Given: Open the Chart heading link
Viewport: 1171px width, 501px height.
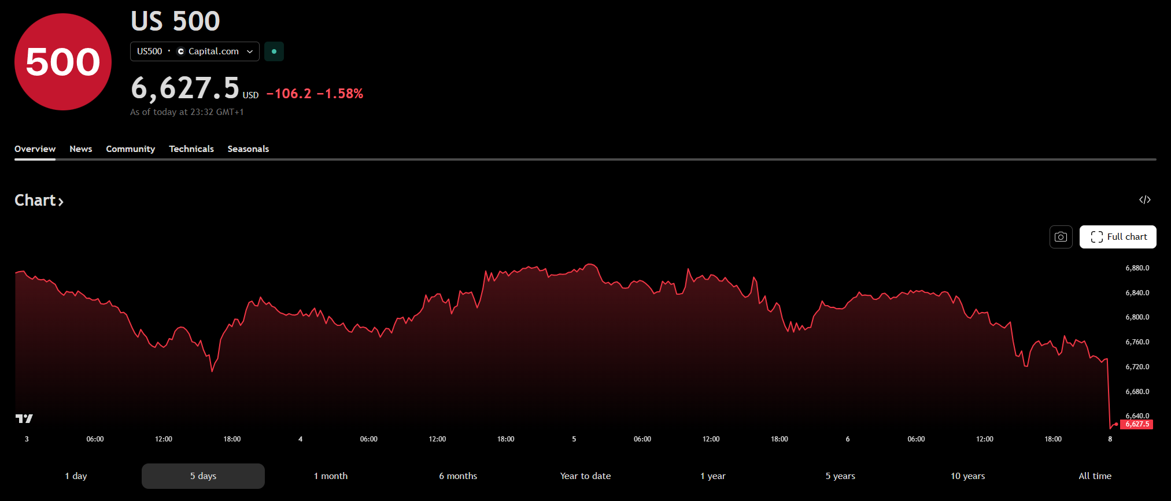Looking at the screenshot, I should coord(39,201).
